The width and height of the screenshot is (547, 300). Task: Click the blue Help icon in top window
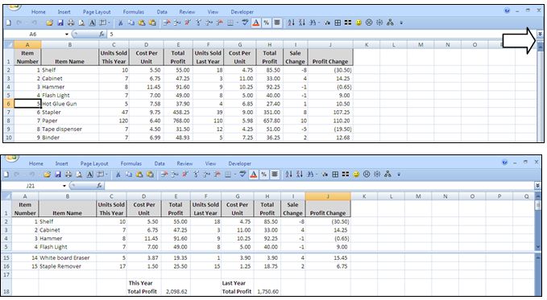[507, 10]
